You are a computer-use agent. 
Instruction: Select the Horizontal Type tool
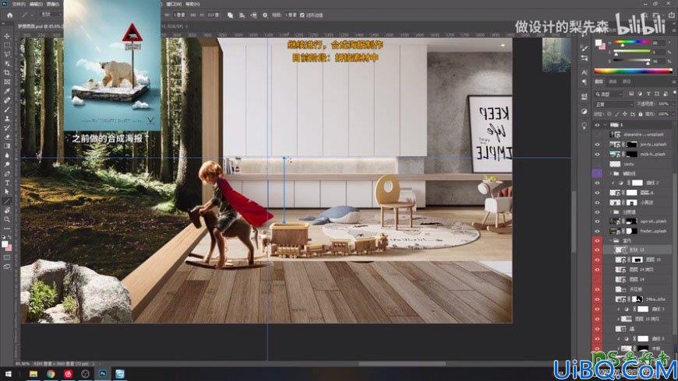point(7,183)
